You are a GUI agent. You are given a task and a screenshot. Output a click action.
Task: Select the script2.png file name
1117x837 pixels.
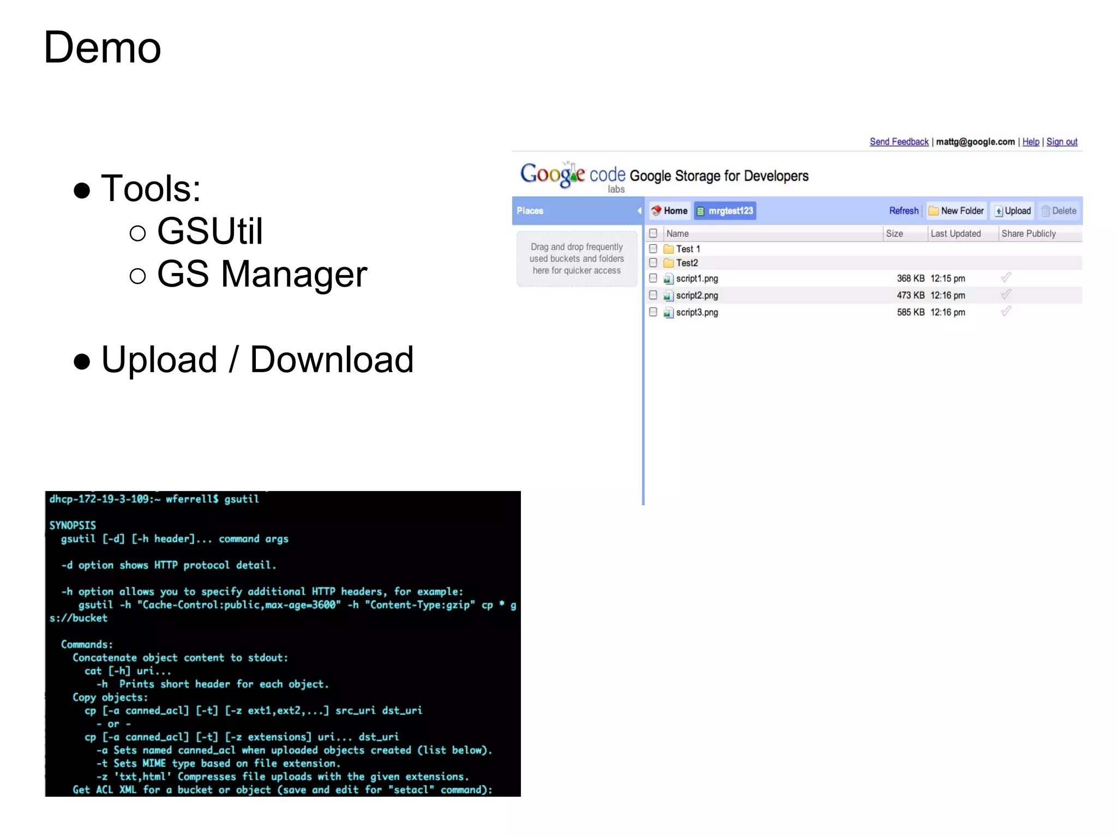[x=697, y=296]
